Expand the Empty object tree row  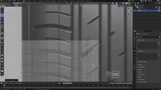coord(137,9)
